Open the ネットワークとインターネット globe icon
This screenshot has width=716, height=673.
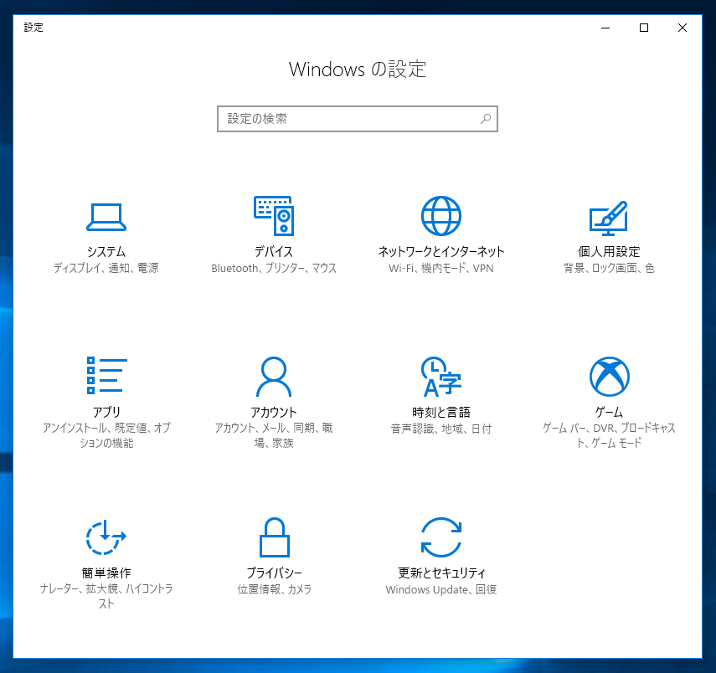point(441,215)
